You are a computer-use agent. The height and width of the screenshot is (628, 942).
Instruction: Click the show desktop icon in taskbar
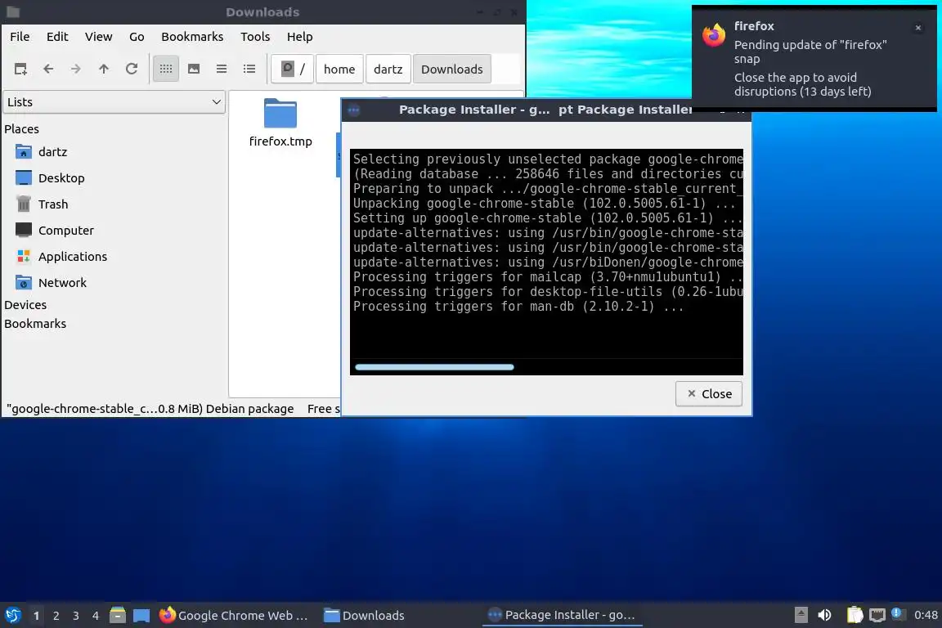tap(141, 616)
